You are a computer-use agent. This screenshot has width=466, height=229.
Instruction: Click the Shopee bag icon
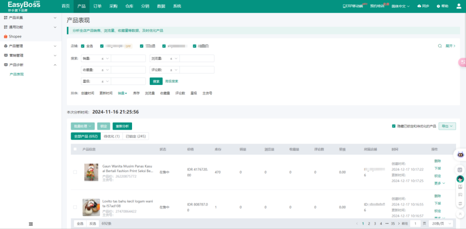tap(5, 37)
